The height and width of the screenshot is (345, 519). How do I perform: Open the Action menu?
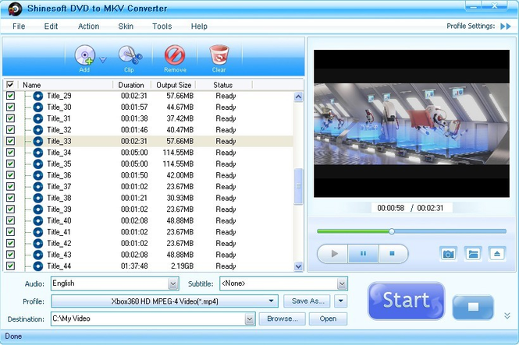88,26
